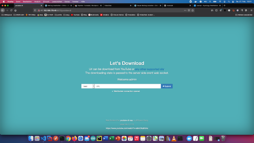
Task: Open the Chronik menu
Action: [x=46, y=2]
